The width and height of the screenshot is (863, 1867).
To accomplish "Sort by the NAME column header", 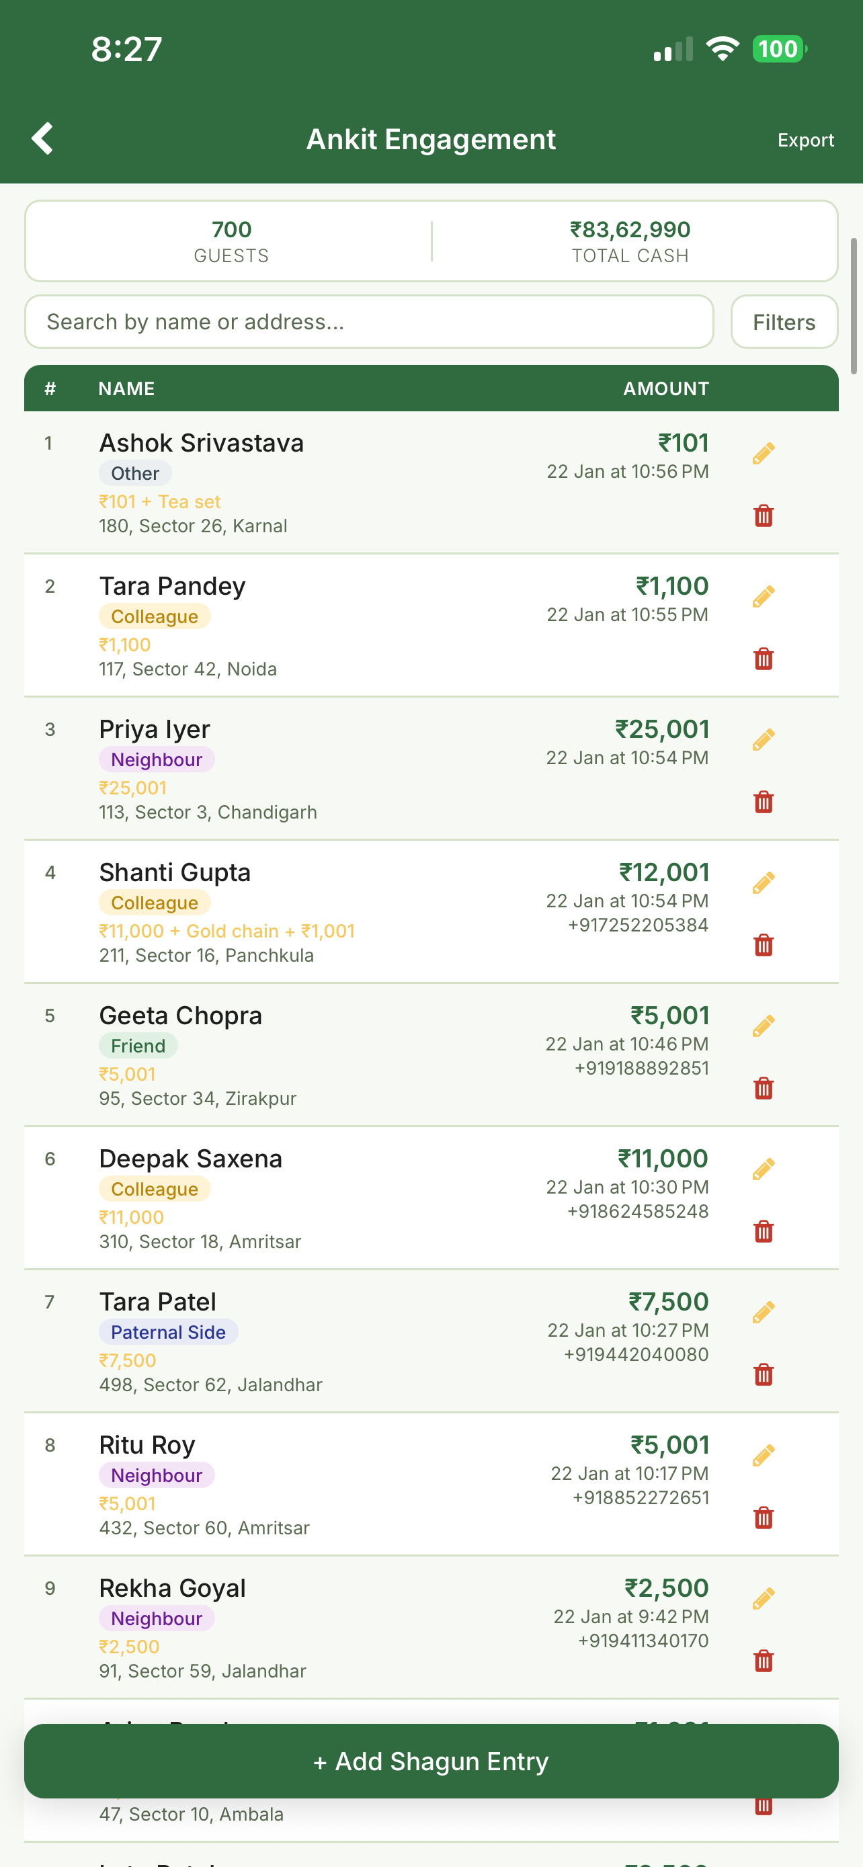I will pyautogui.click(x=127, y=388).
